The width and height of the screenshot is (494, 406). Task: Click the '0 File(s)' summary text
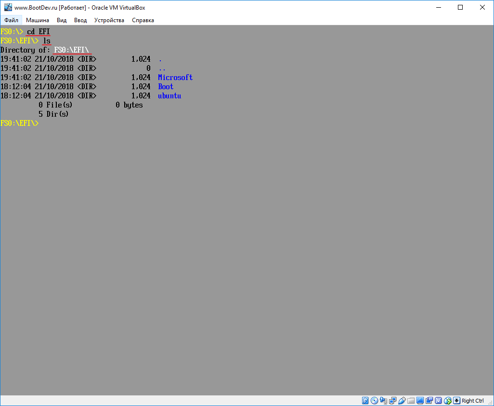click(55, 105)
